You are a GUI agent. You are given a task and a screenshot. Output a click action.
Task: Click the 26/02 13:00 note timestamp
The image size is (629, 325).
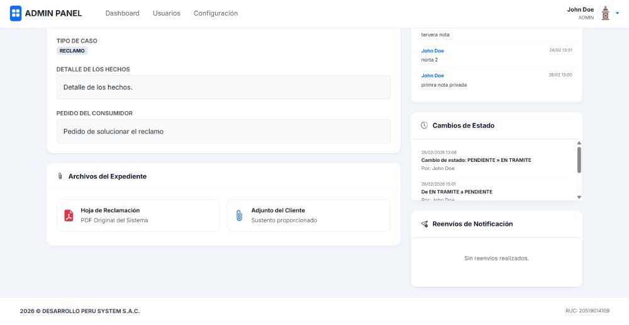(x=560, y=75)
